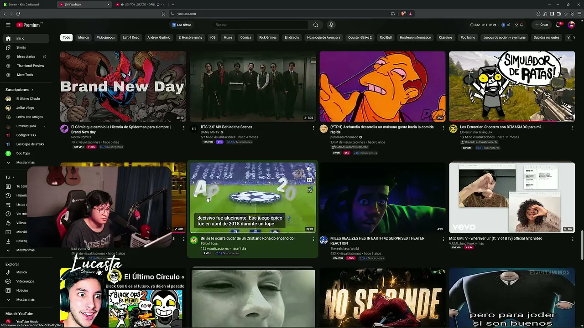Go to Inicio in the sidebar
Screen dimensions: 584x328
[x=27, y=38]
